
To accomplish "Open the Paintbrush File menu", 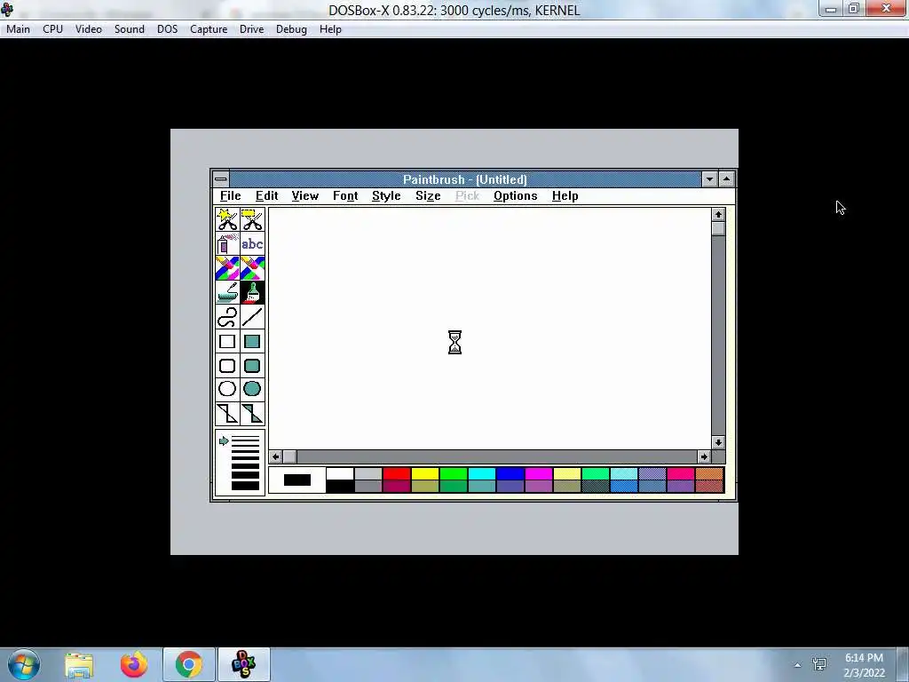I will point(230,196).
